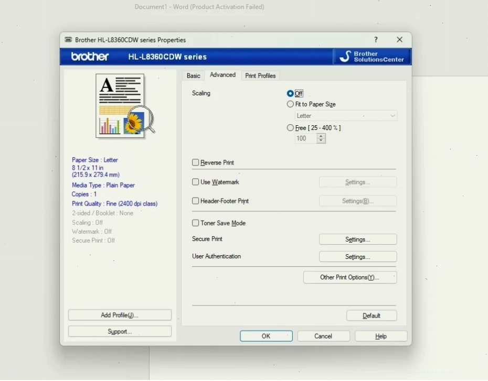The image size is (488, 381).
Task: Click the question mark help icon
Action: click(x=376, y=39)
